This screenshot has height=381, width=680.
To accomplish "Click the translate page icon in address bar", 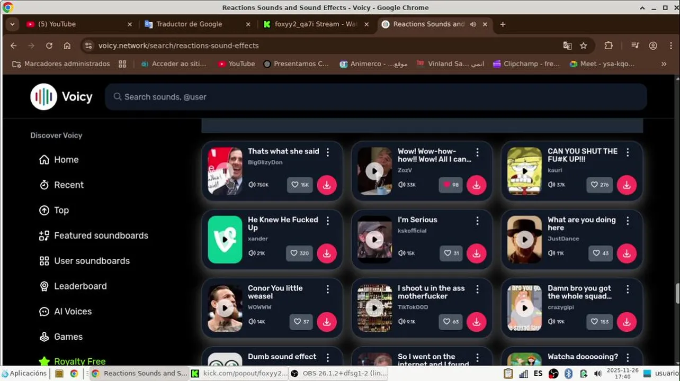I will (567, 46).
